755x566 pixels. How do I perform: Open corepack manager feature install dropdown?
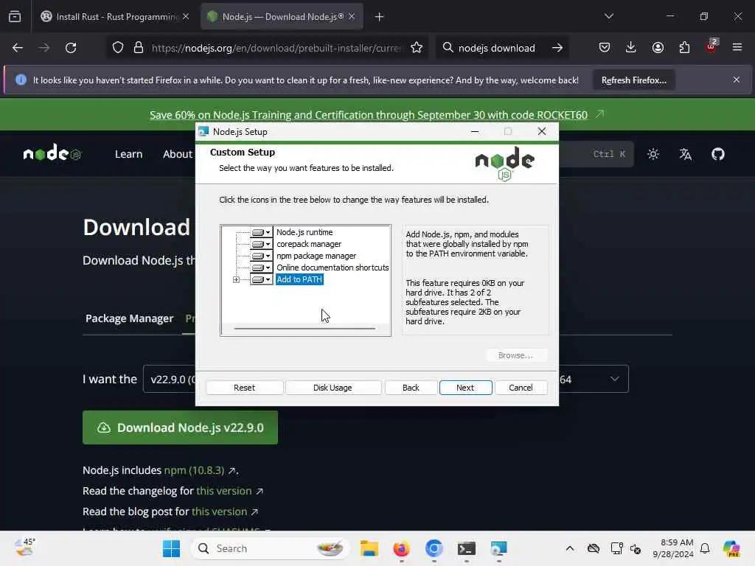pos(262,244)
